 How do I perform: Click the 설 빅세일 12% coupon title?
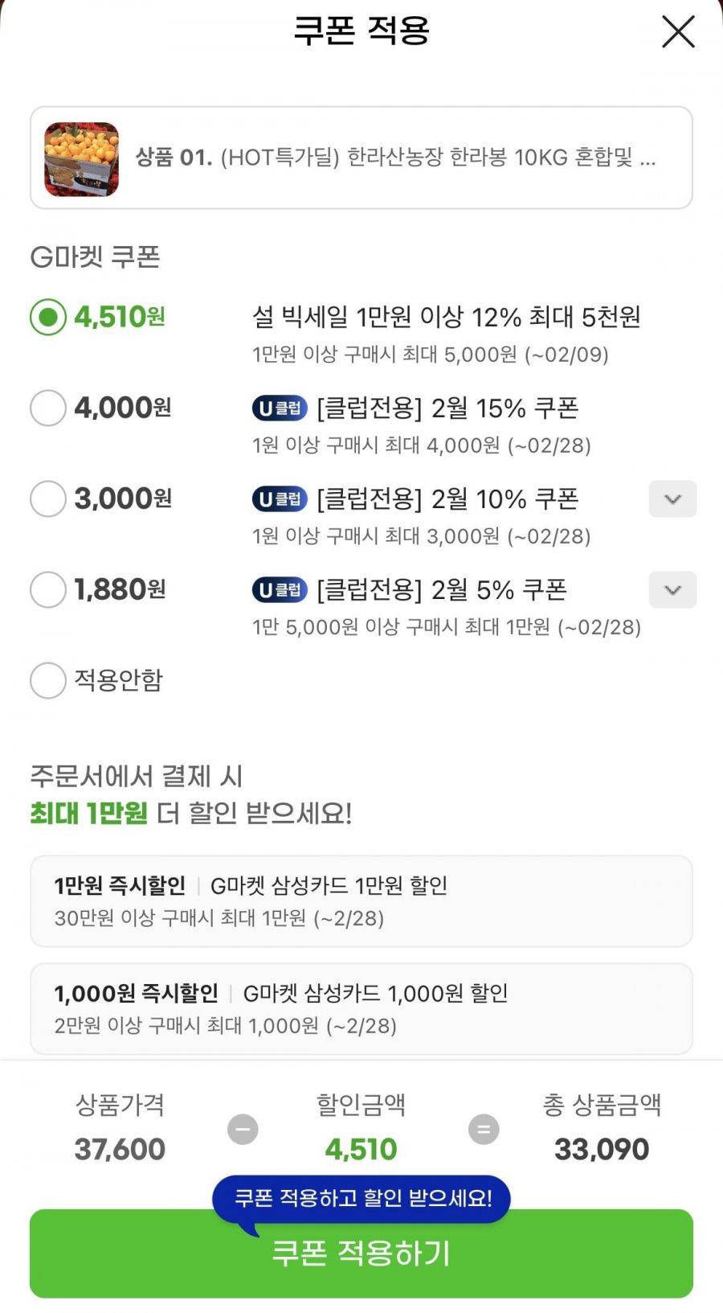[446, 318]
